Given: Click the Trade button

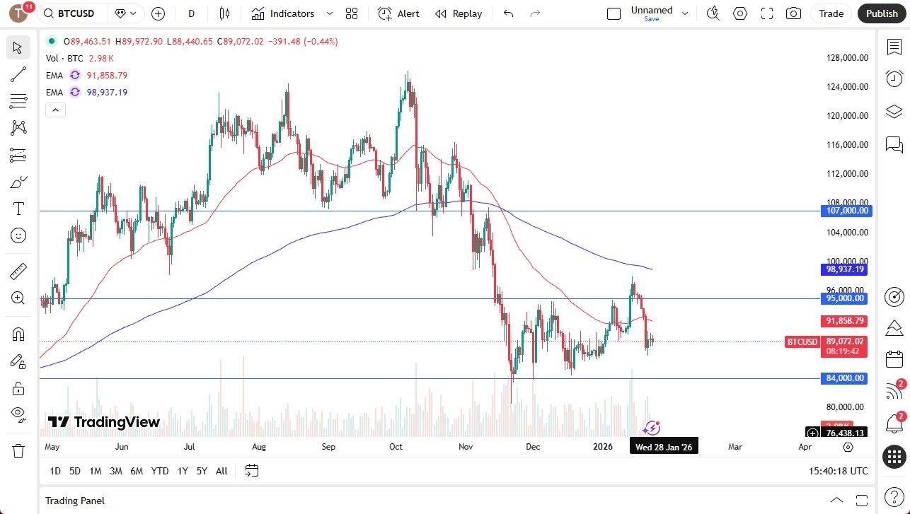Looking at the screenshot, I should point(830,13).
